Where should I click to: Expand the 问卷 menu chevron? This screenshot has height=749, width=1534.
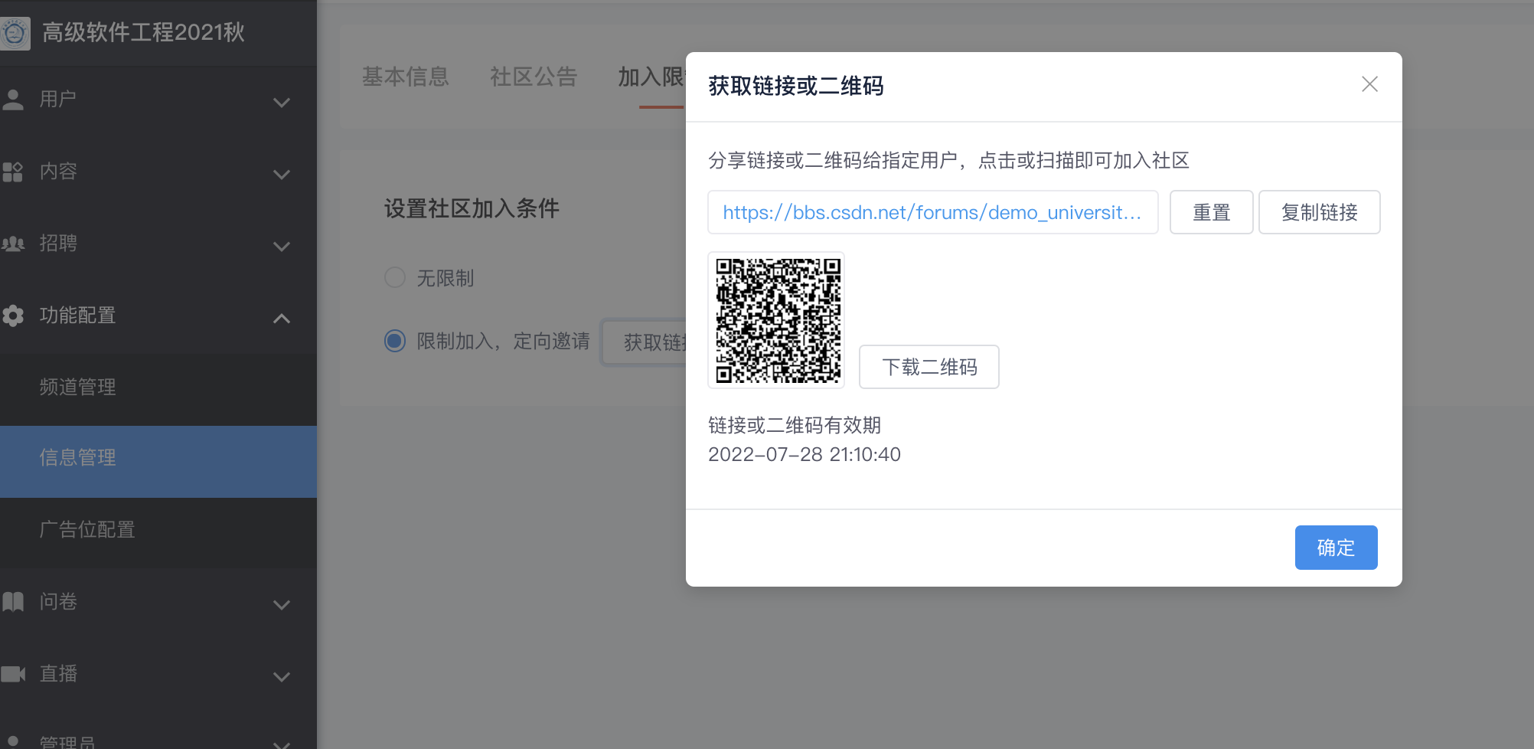(282, 604)
